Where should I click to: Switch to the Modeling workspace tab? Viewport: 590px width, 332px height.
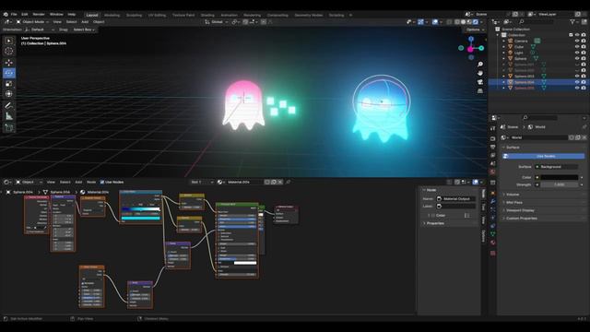112,15
